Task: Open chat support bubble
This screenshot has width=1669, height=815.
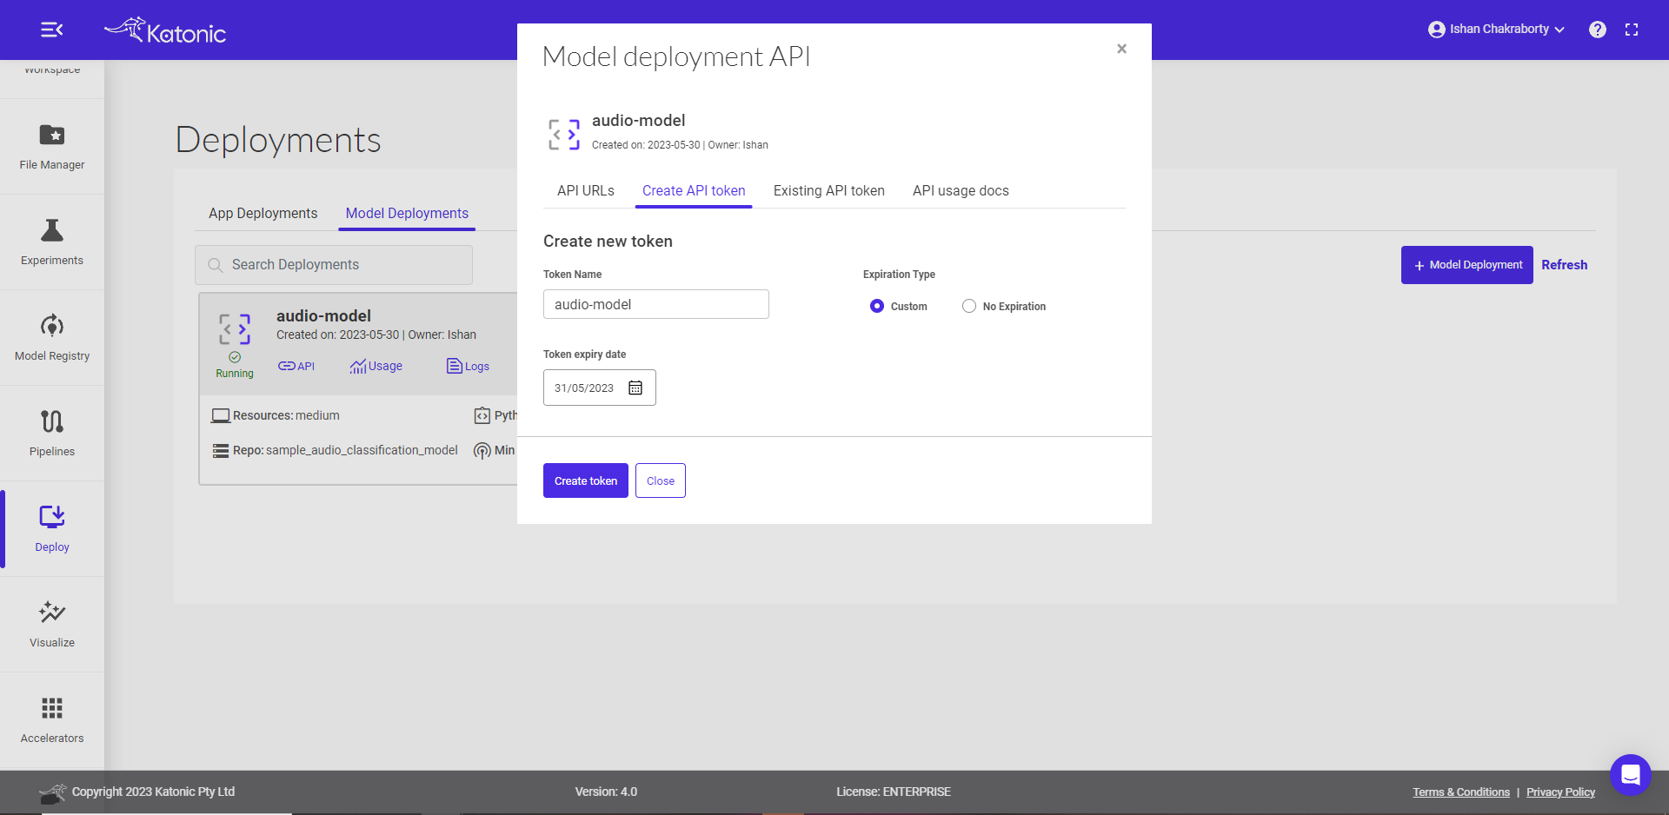Action: click(x=1630, y=774)
